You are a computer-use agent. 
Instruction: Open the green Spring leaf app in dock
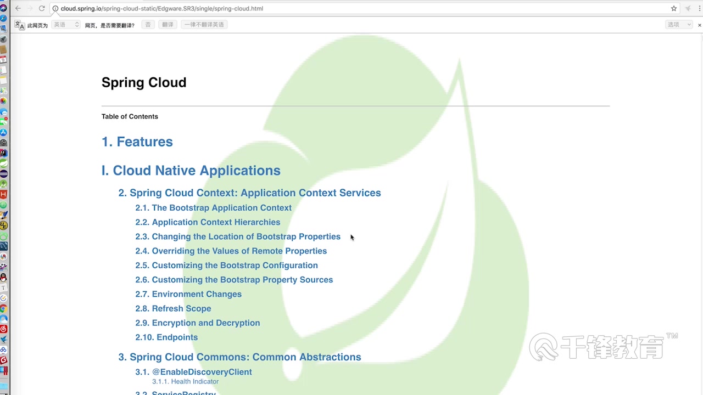3,163
